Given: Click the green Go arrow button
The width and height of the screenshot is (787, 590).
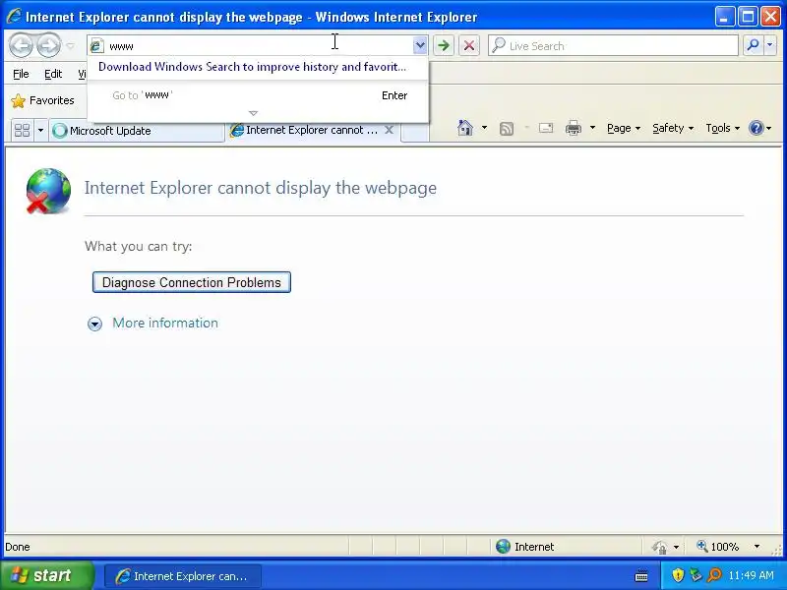Looking at the screenshot, I should pos(444,46).
